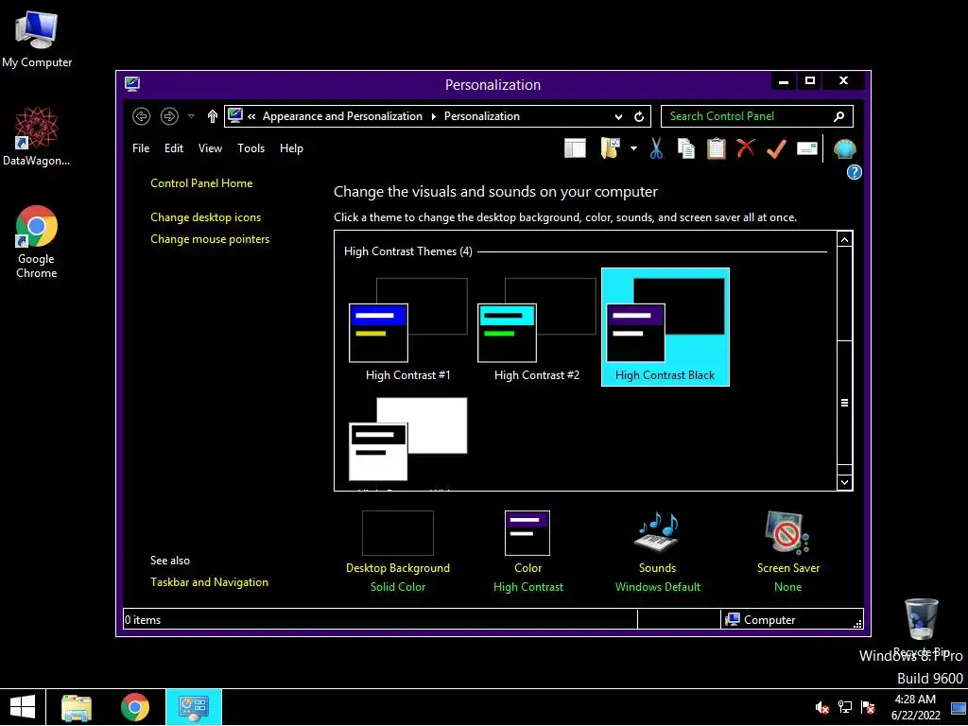Open Change mouse pointers link
968x726 pixels.
pyautogui.click(x=210, y=239)
